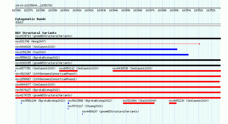Click the Cytogenetic Bands track title
Viewport: 228px width, 124px height.
click(x=30, y=19)
